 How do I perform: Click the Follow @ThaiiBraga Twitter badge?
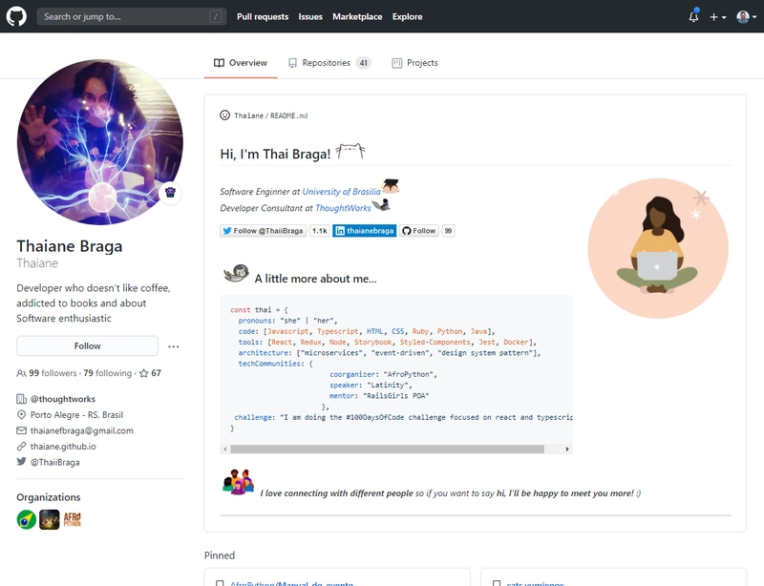(264, 231)
